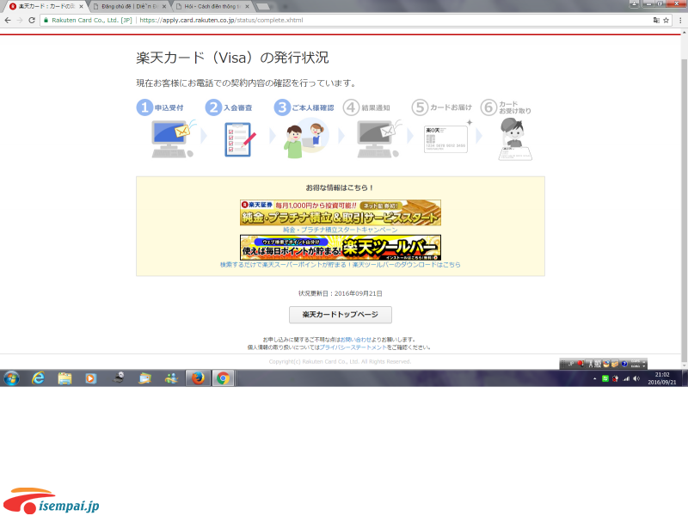Click the step 2 入会審査 checklist icon
The width and height of the screenshot is (688, 516).
[240, 139]
